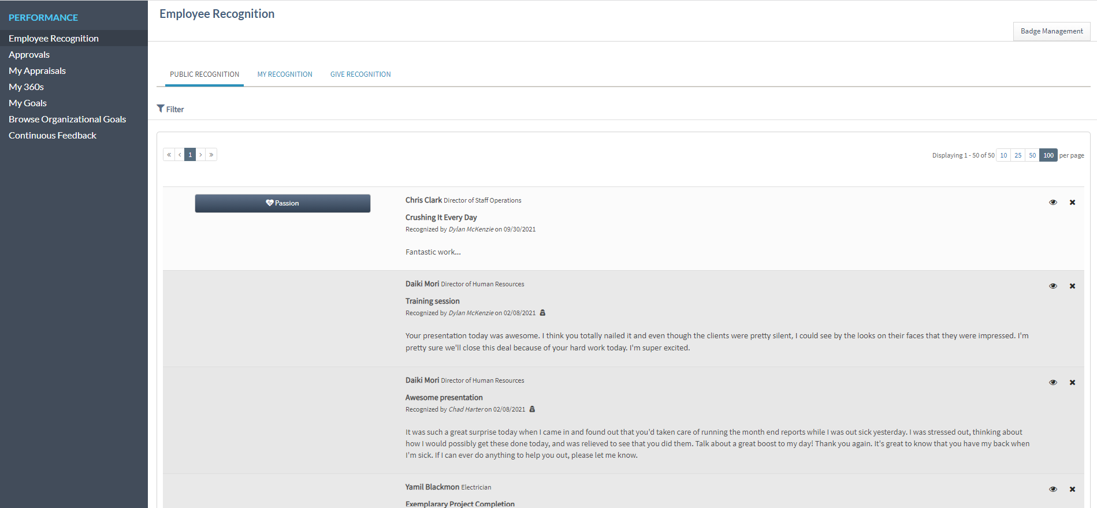Show 25 results per page

click(1018, 155)
